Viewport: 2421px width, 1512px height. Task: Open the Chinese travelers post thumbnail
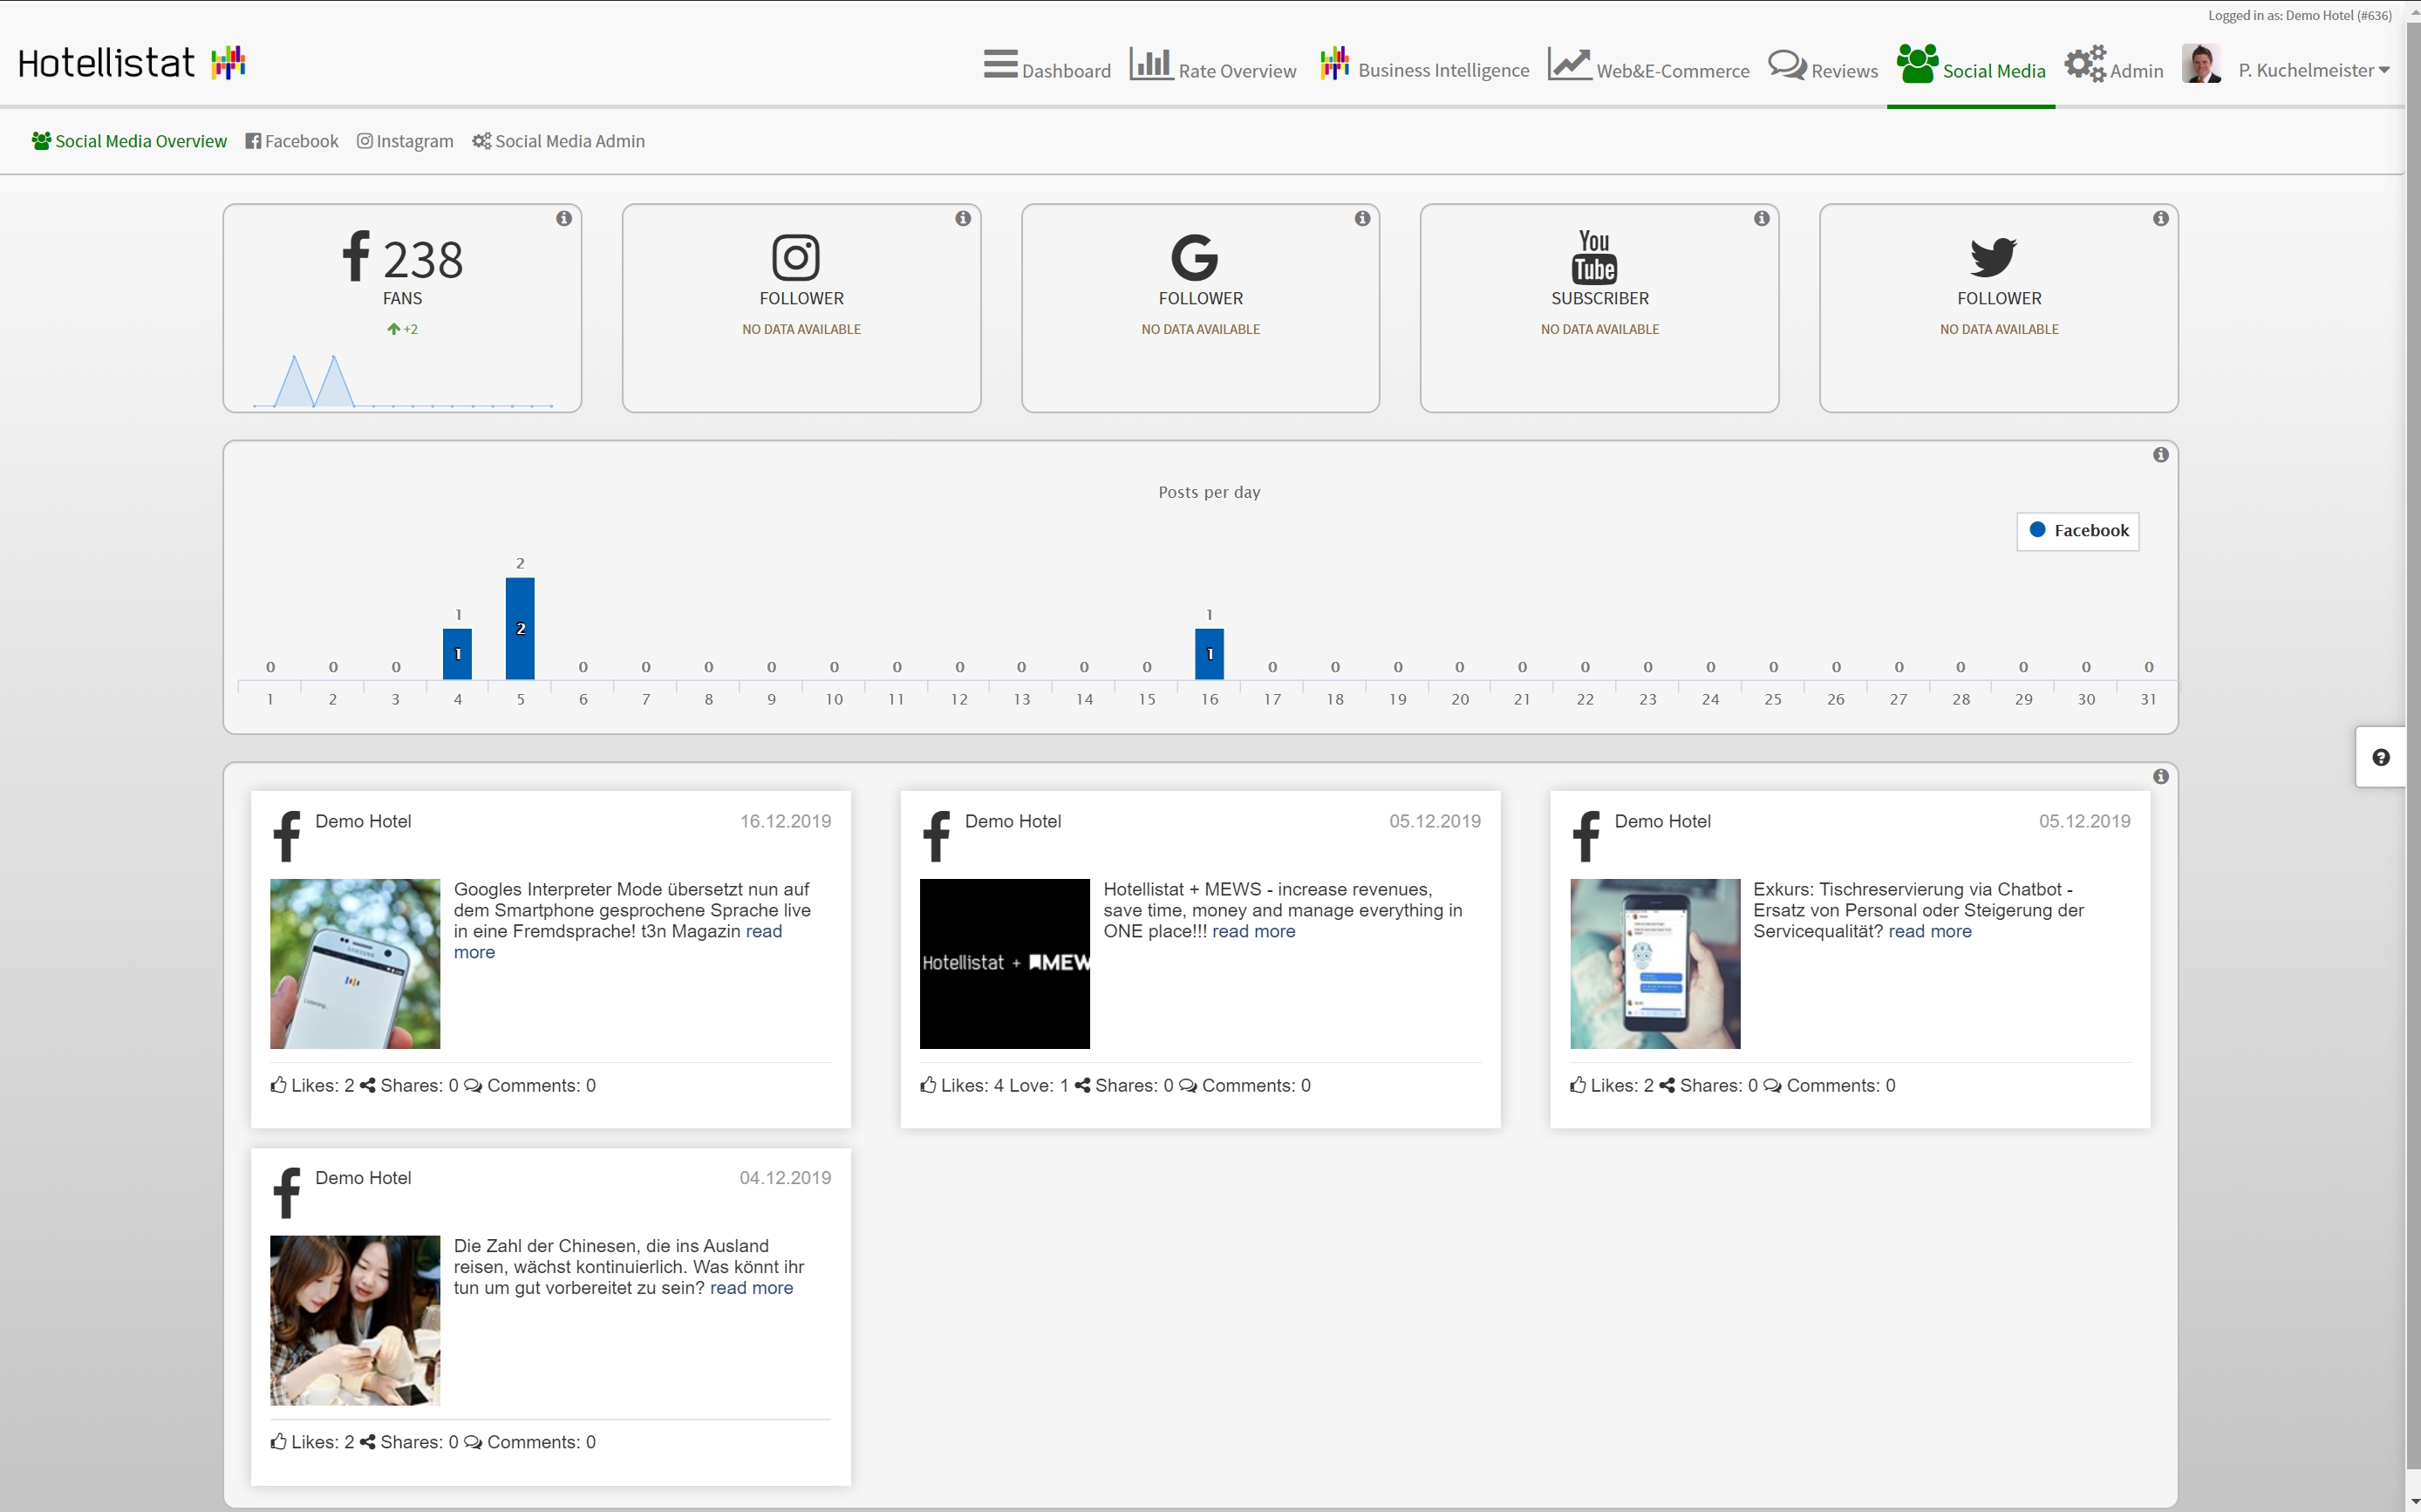click(355, 1320)
